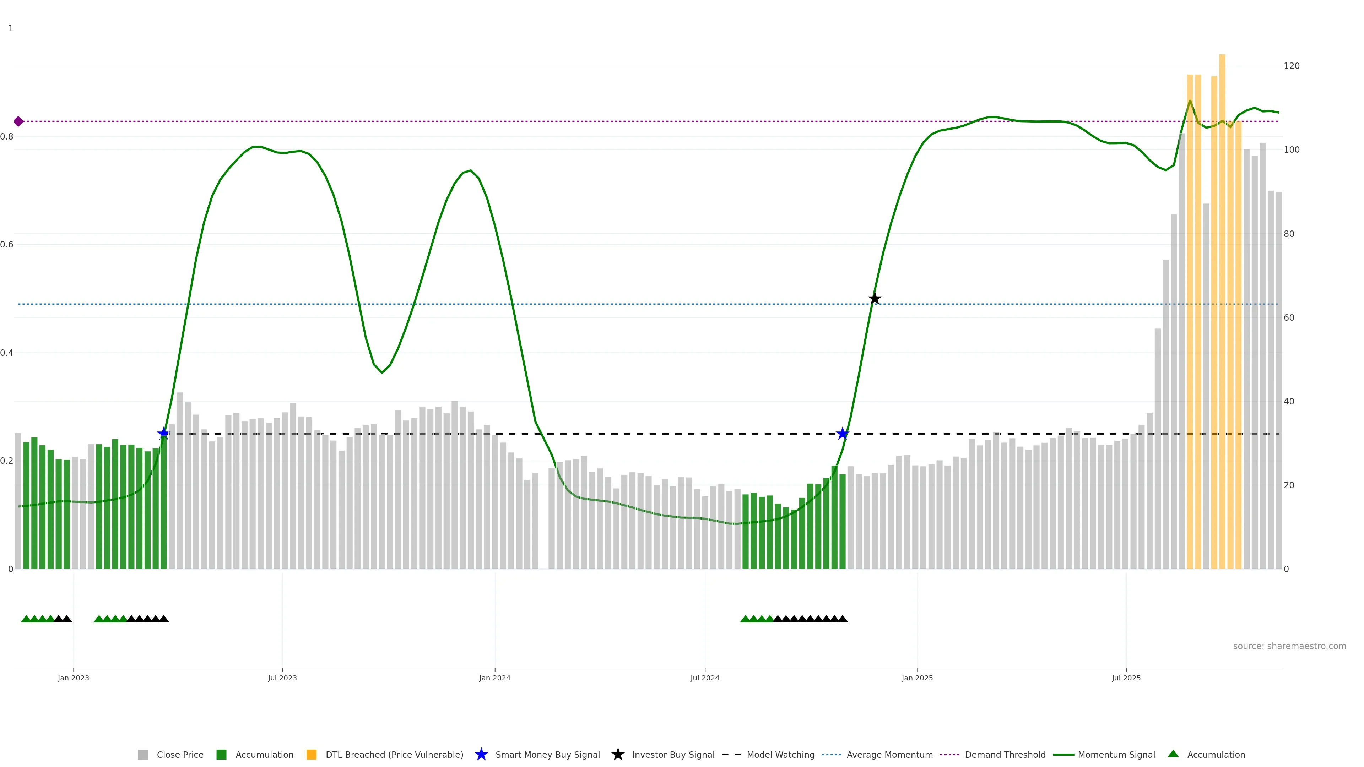
Task: Toggle the Model Watching legend entry
Action: click(780, 754)
